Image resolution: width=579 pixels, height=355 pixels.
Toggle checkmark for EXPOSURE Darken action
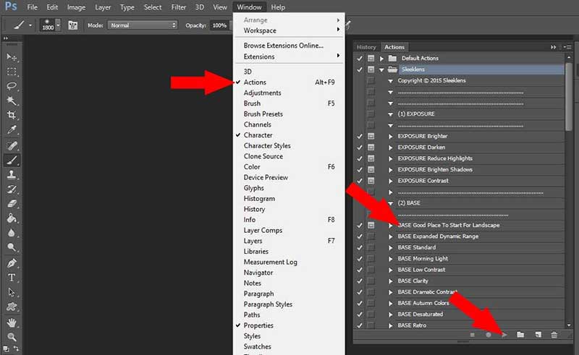click(359, 147)
